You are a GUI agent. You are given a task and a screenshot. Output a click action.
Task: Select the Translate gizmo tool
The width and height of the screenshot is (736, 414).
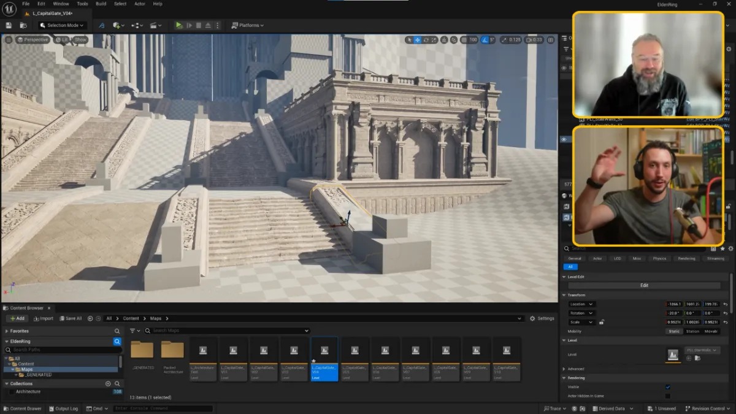[418, 40]
